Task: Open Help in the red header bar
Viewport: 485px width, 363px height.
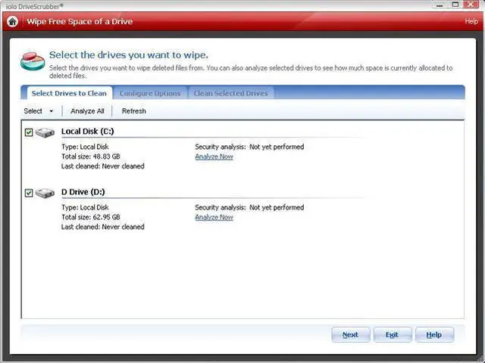Action: [x=471, y=21]
